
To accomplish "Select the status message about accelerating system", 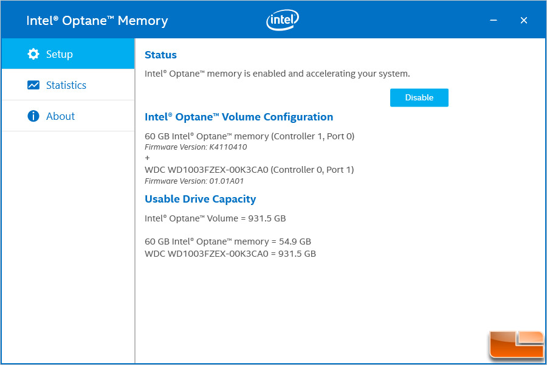I will tap(277, 74).
